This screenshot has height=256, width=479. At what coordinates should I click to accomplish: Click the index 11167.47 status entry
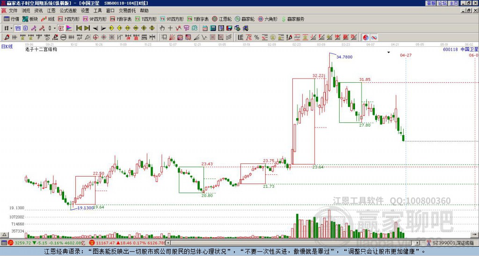[x=127, y=243]
